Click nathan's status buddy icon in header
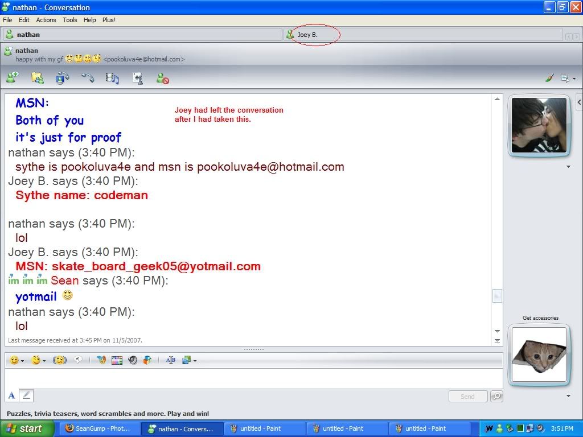This screenshot has height=437, width=583. click(x=8, y=51)
